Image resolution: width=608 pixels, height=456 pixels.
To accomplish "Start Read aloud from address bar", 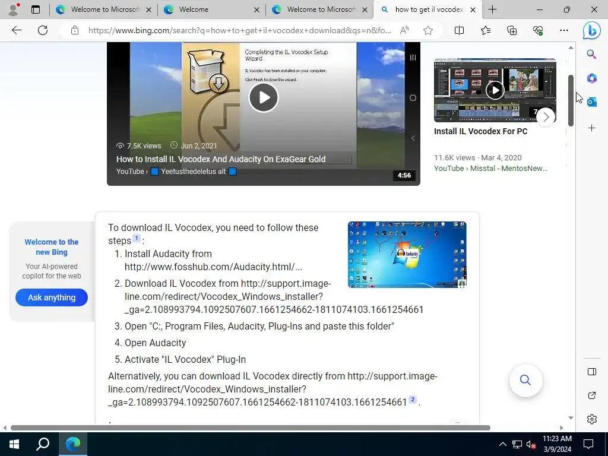I will (x=404, y=30).
